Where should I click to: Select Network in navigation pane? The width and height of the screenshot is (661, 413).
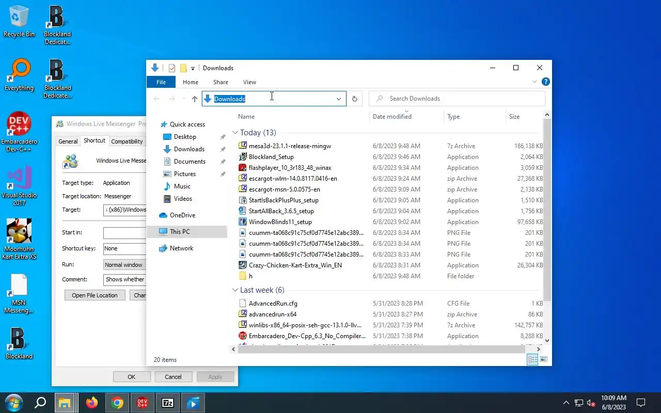[x=181, y=248]
